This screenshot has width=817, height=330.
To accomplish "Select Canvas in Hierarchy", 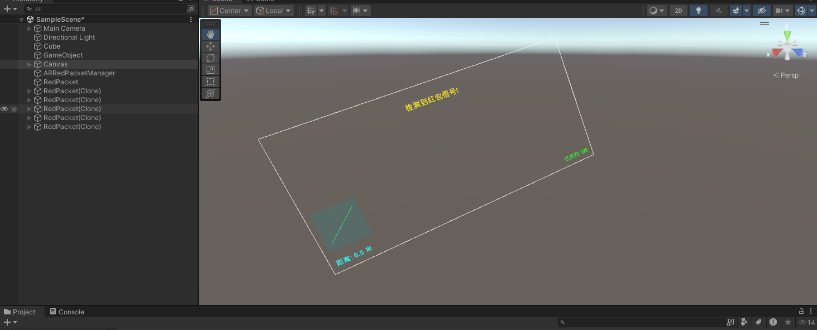I will 55,64.
